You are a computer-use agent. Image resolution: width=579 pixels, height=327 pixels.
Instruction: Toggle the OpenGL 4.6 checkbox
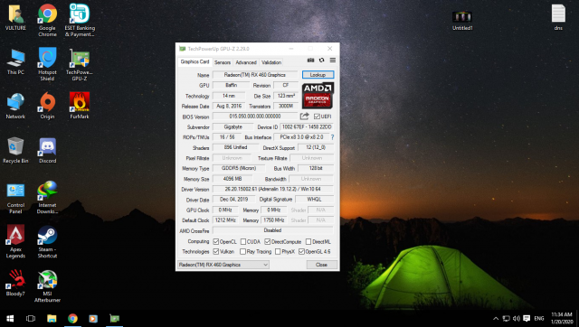click(x=301, y=252)
